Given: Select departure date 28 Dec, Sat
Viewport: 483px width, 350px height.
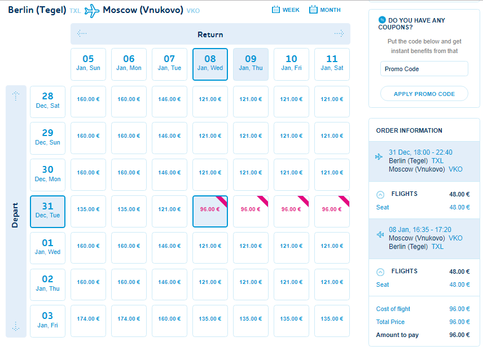Looking at the screenshot, I should pos(48,102).
